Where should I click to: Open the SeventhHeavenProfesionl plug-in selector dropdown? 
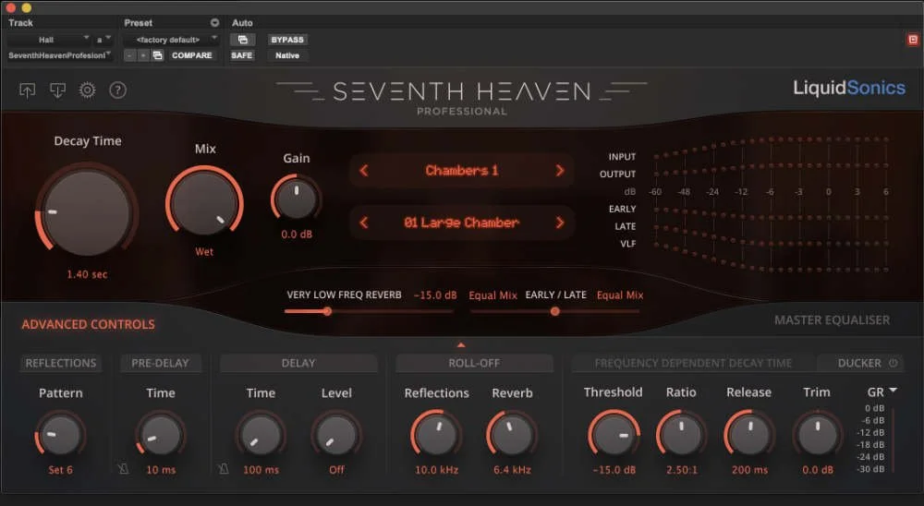[x=59, y=55]
